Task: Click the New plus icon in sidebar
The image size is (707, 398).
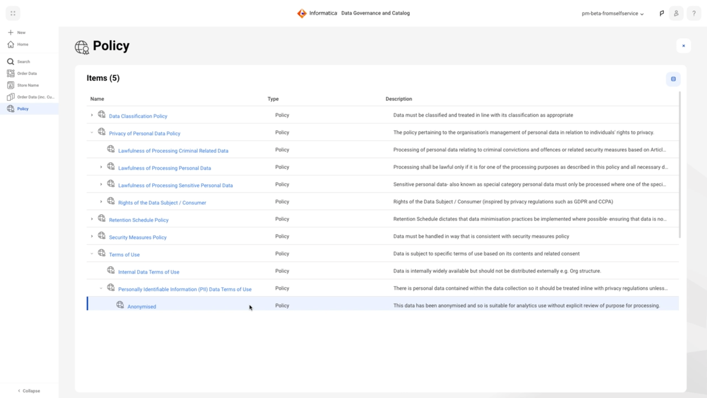Action: coord(10,33)
